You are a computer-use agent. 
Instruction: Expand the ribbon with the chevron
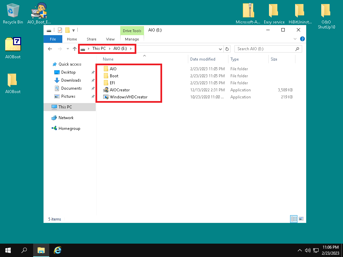[295, 39]
